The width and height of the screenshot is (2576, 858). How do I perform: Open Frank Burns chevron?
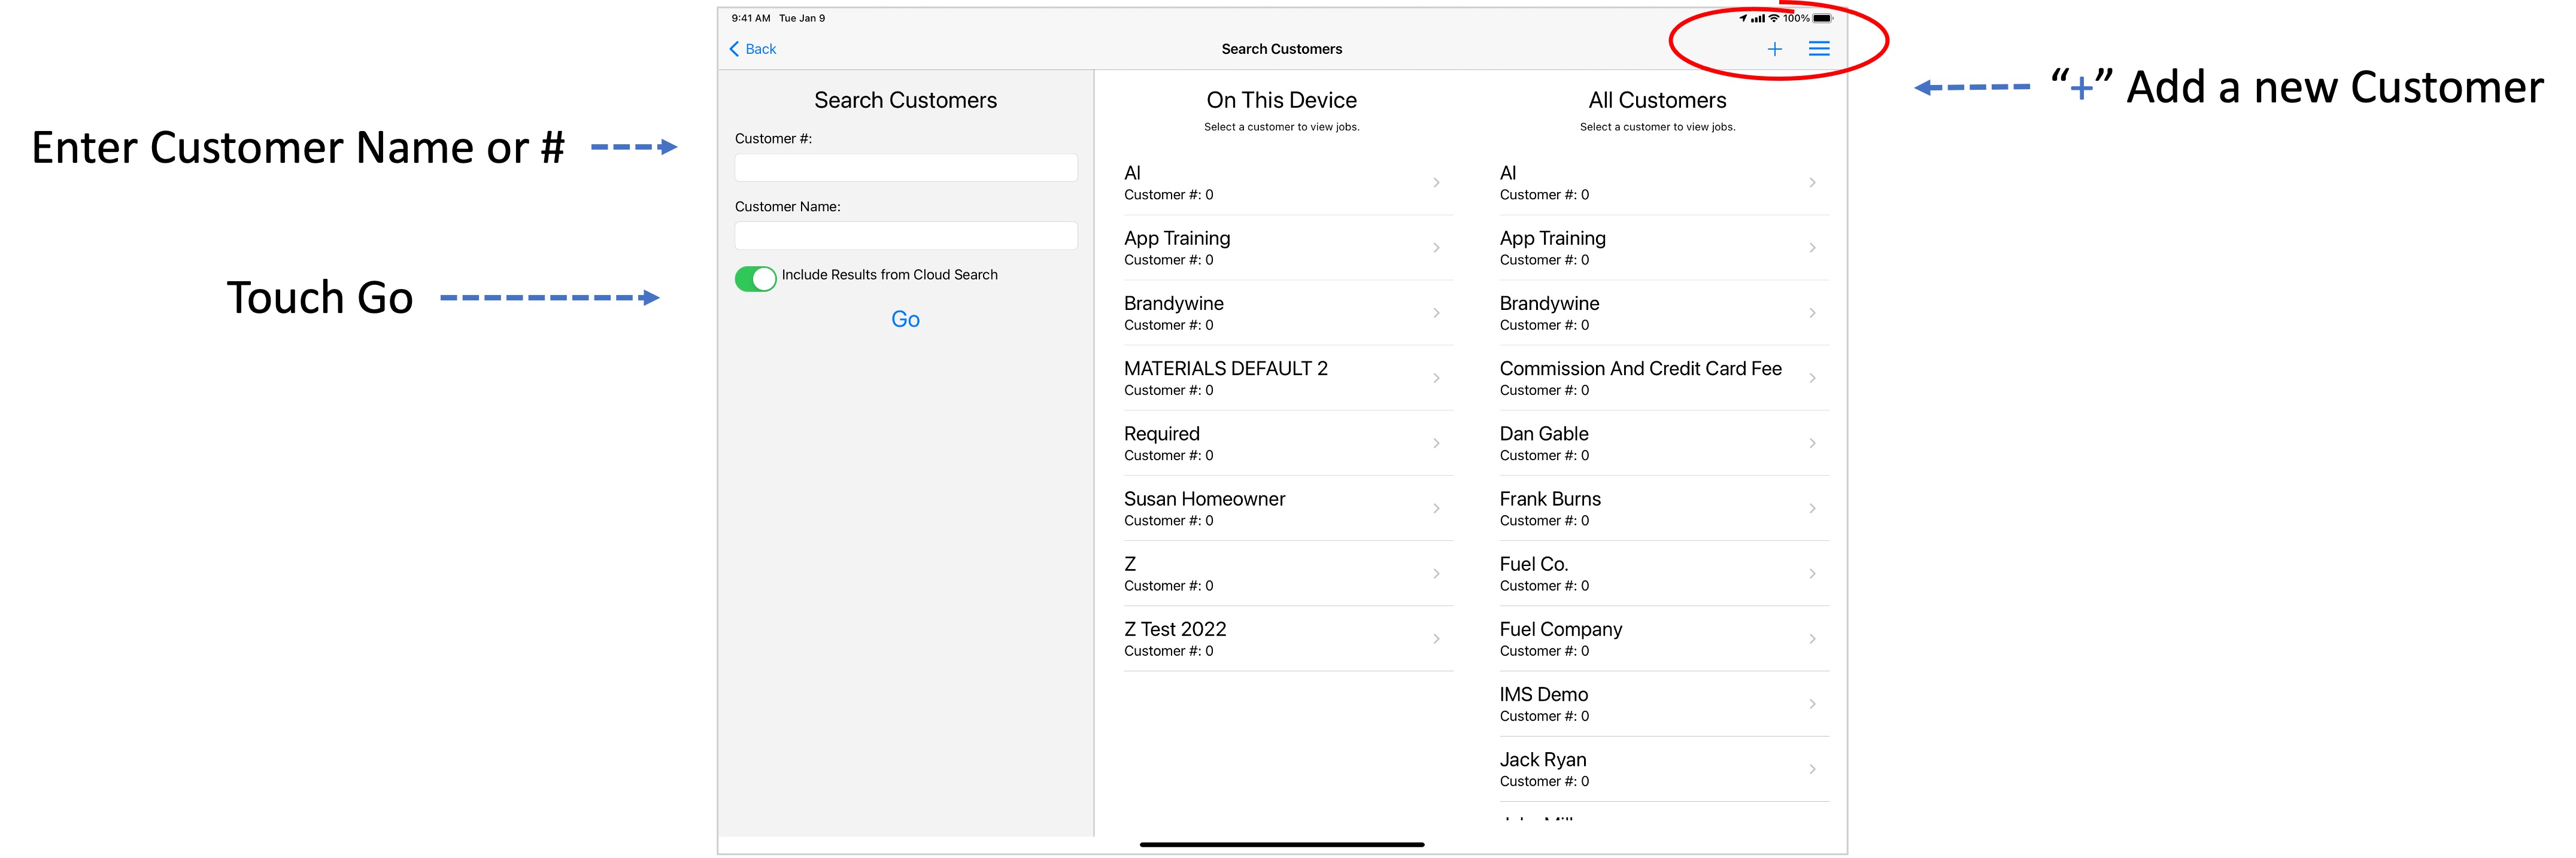pos(1812,508)
